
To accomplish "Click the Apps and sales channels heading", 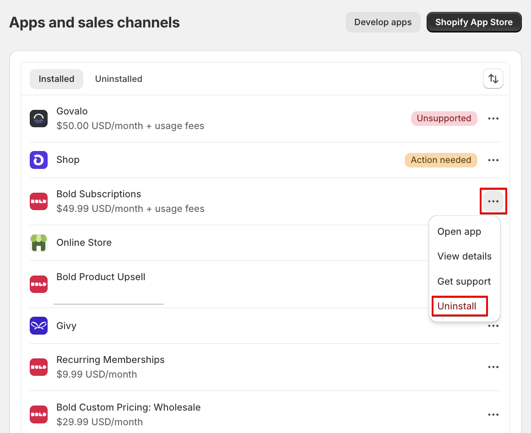I will 94,23.
